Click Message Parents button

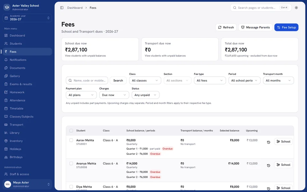255,28
